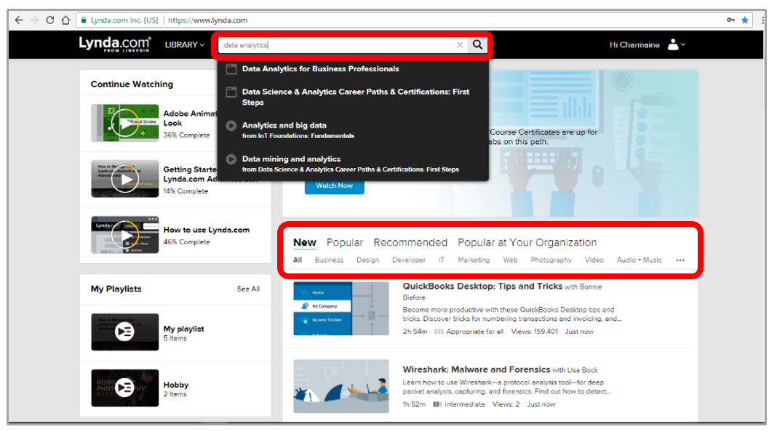The height and width of the screenshot is (432, 777).
Task: Click the QuickBooks course thumbnail
Action: pos(341,308)
